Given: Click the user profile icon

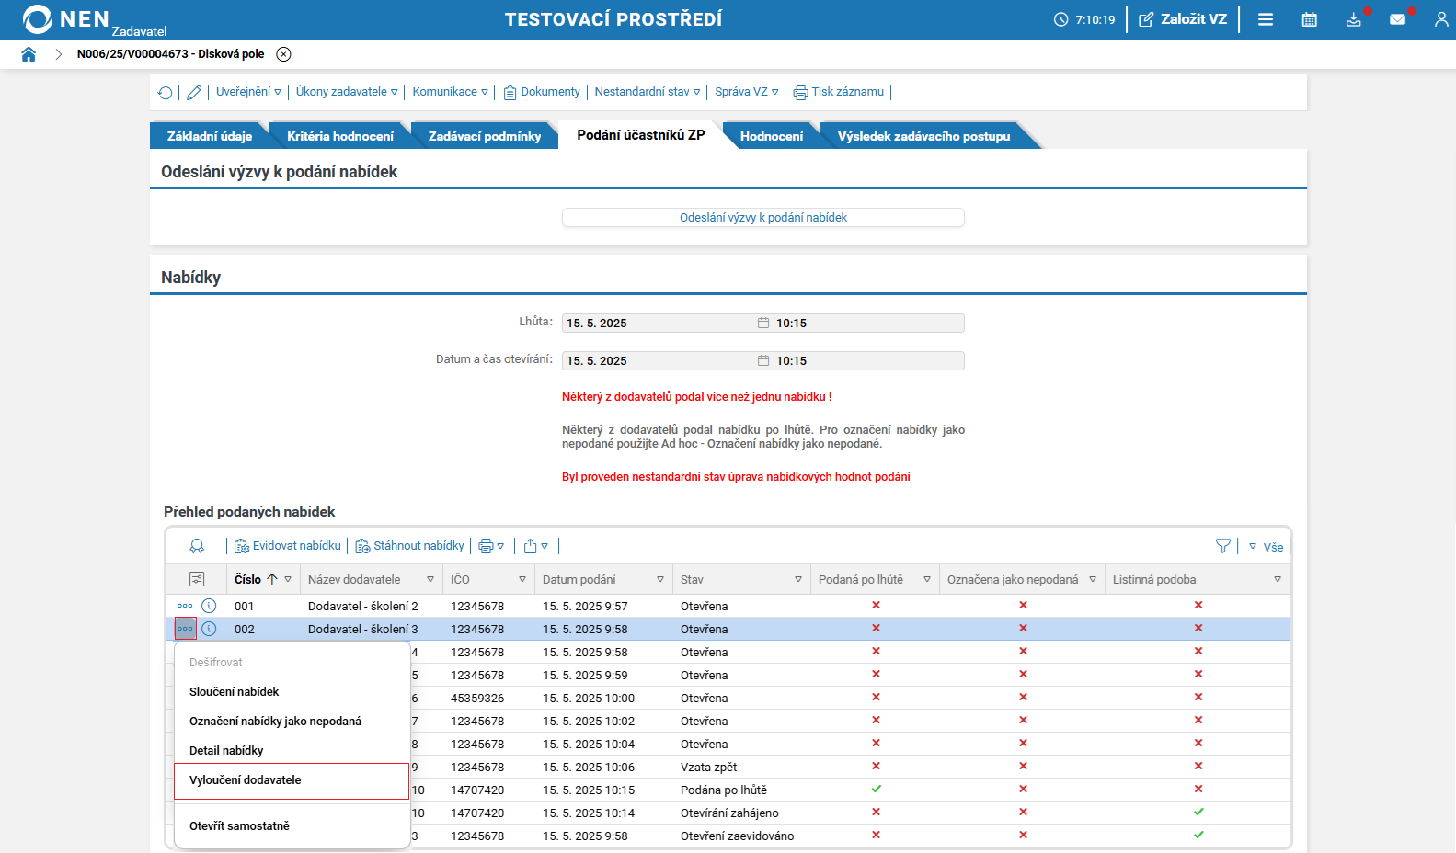Looking at the screenshot, I should (x=1440, y=19).
